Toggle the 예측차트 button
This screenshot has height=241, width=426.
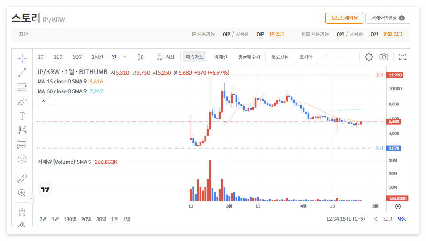point(194,57)
